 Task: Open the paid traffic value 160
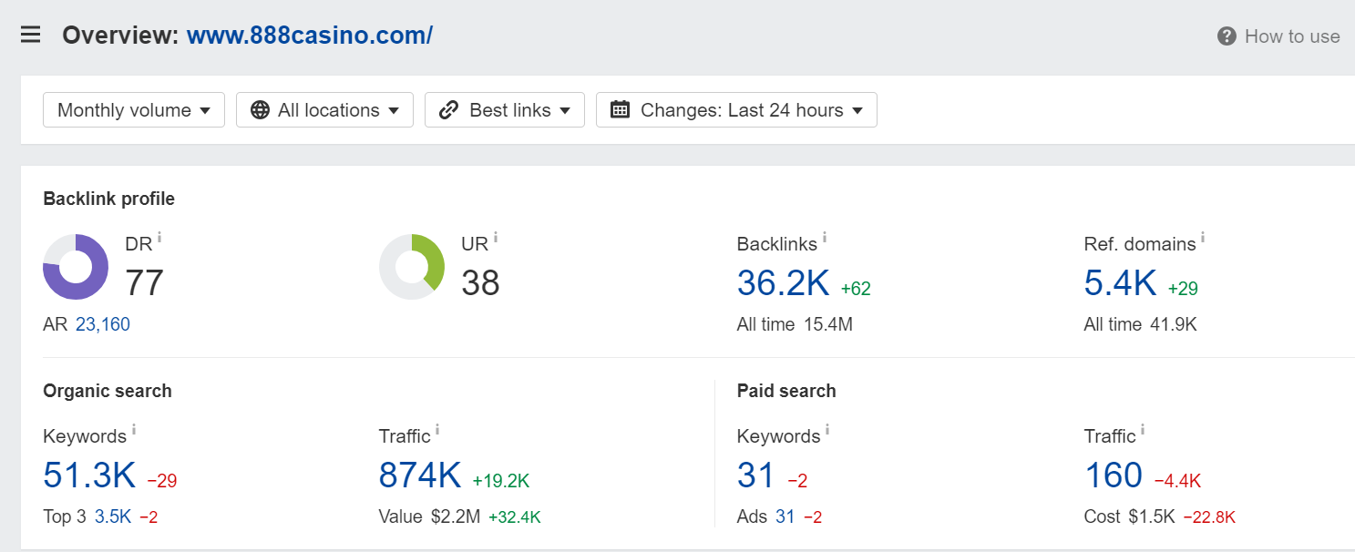1114,475
